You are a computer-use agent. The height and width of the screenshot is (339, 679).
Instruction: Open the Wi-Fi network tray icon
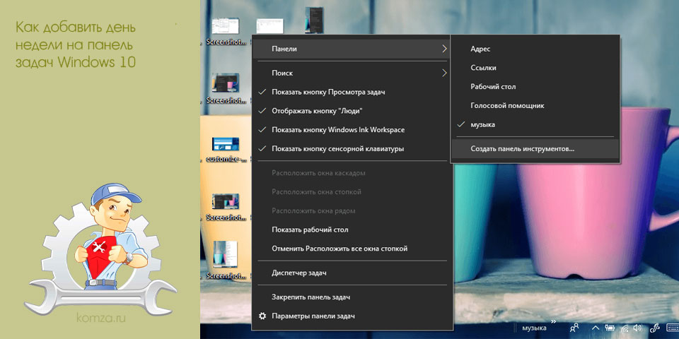pos(626,328)
